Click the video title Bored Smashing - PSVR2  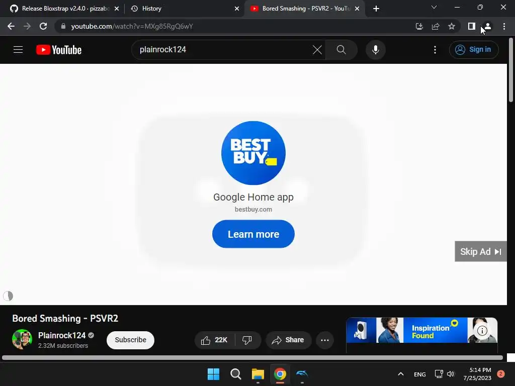[x=65, y=318]
